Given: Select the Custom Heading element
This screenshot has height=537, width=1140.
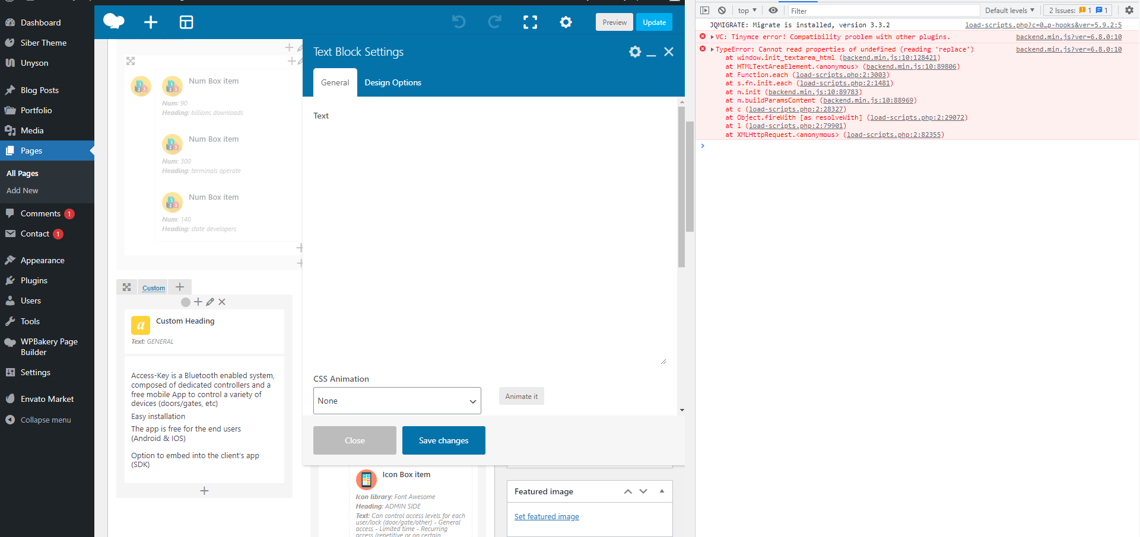Looking at the screenshot, I should 204,331.
